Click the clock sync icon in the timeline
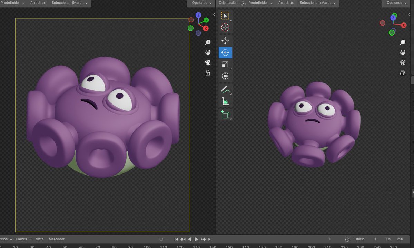Image resolution: width=414 pixels, height=248 pixels. [347, 239]
